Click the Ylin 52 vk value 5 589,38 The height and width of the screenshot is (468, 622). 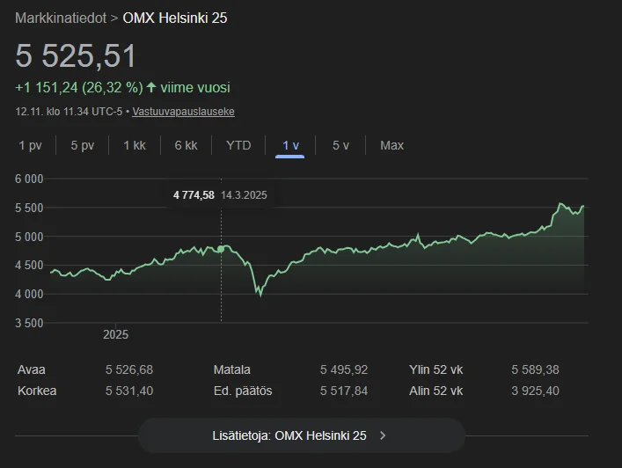tap(535, 369)
